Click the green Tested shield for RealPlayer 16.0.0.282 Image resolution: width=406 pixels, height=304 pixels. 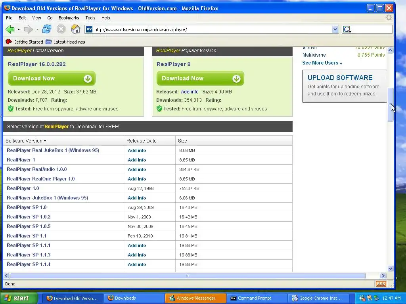11,108
